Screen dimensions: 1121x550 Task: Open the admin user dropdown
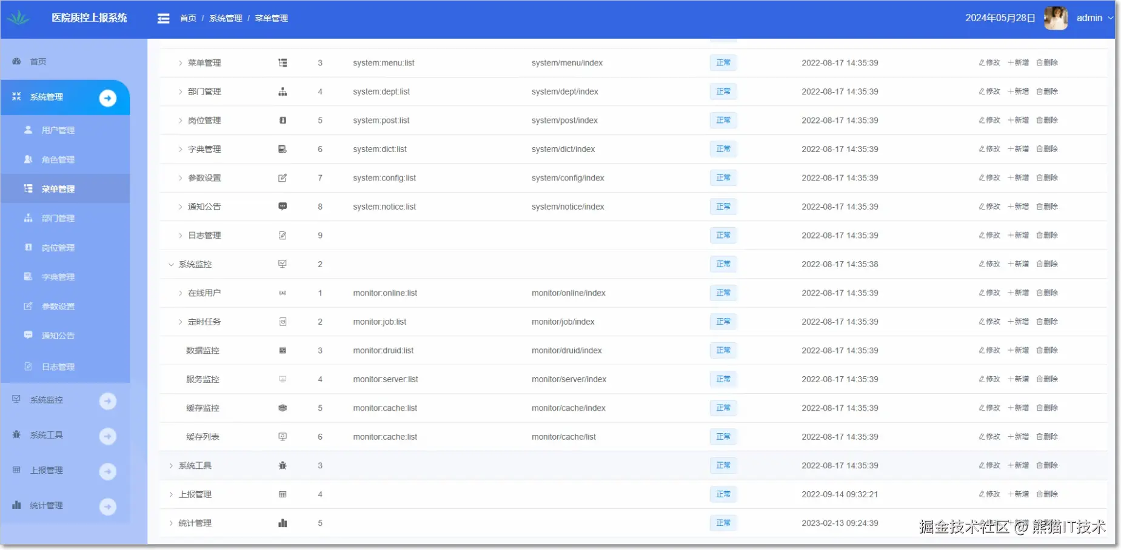click(x=1095, y=18)
